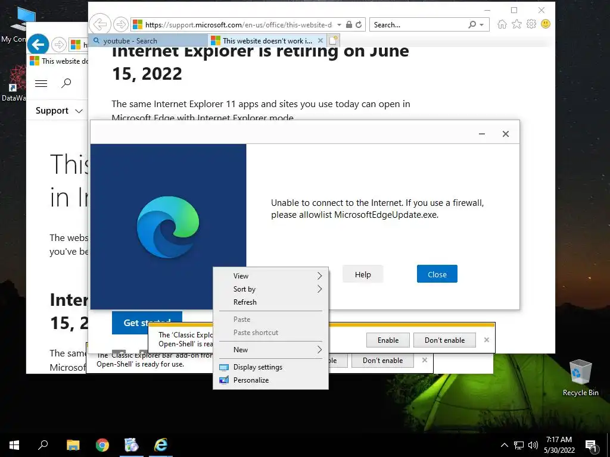
Task: Open the Action Center notification icon
Action: click(x=591, y=446)
